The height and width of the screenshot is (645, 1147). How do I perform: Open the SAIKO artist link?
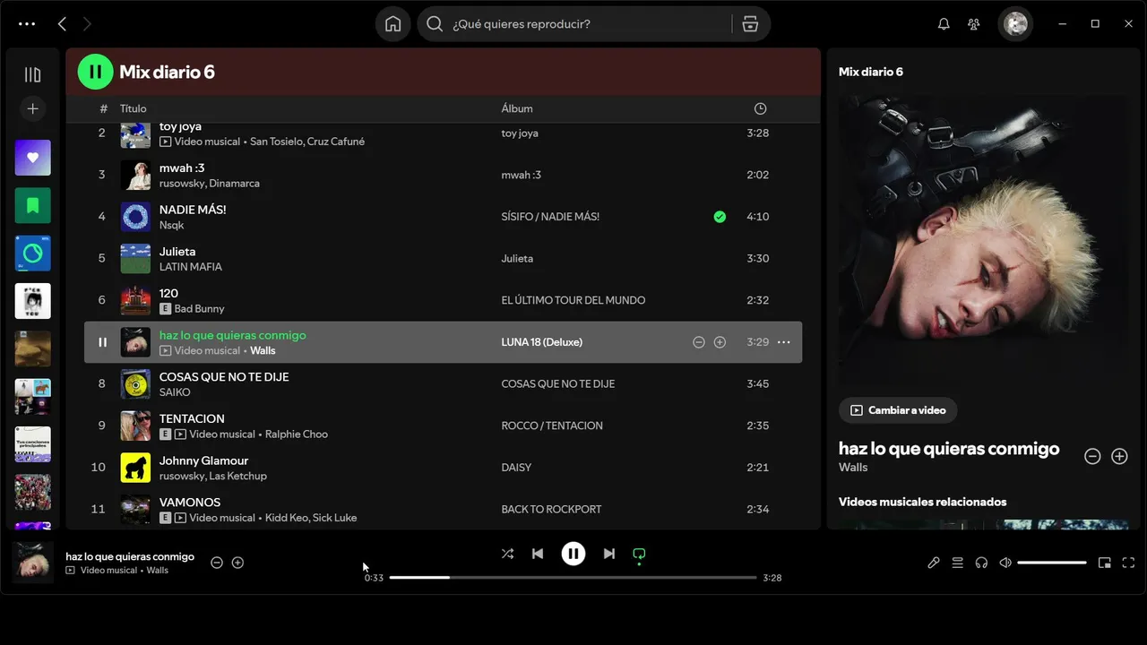point(175,392)
